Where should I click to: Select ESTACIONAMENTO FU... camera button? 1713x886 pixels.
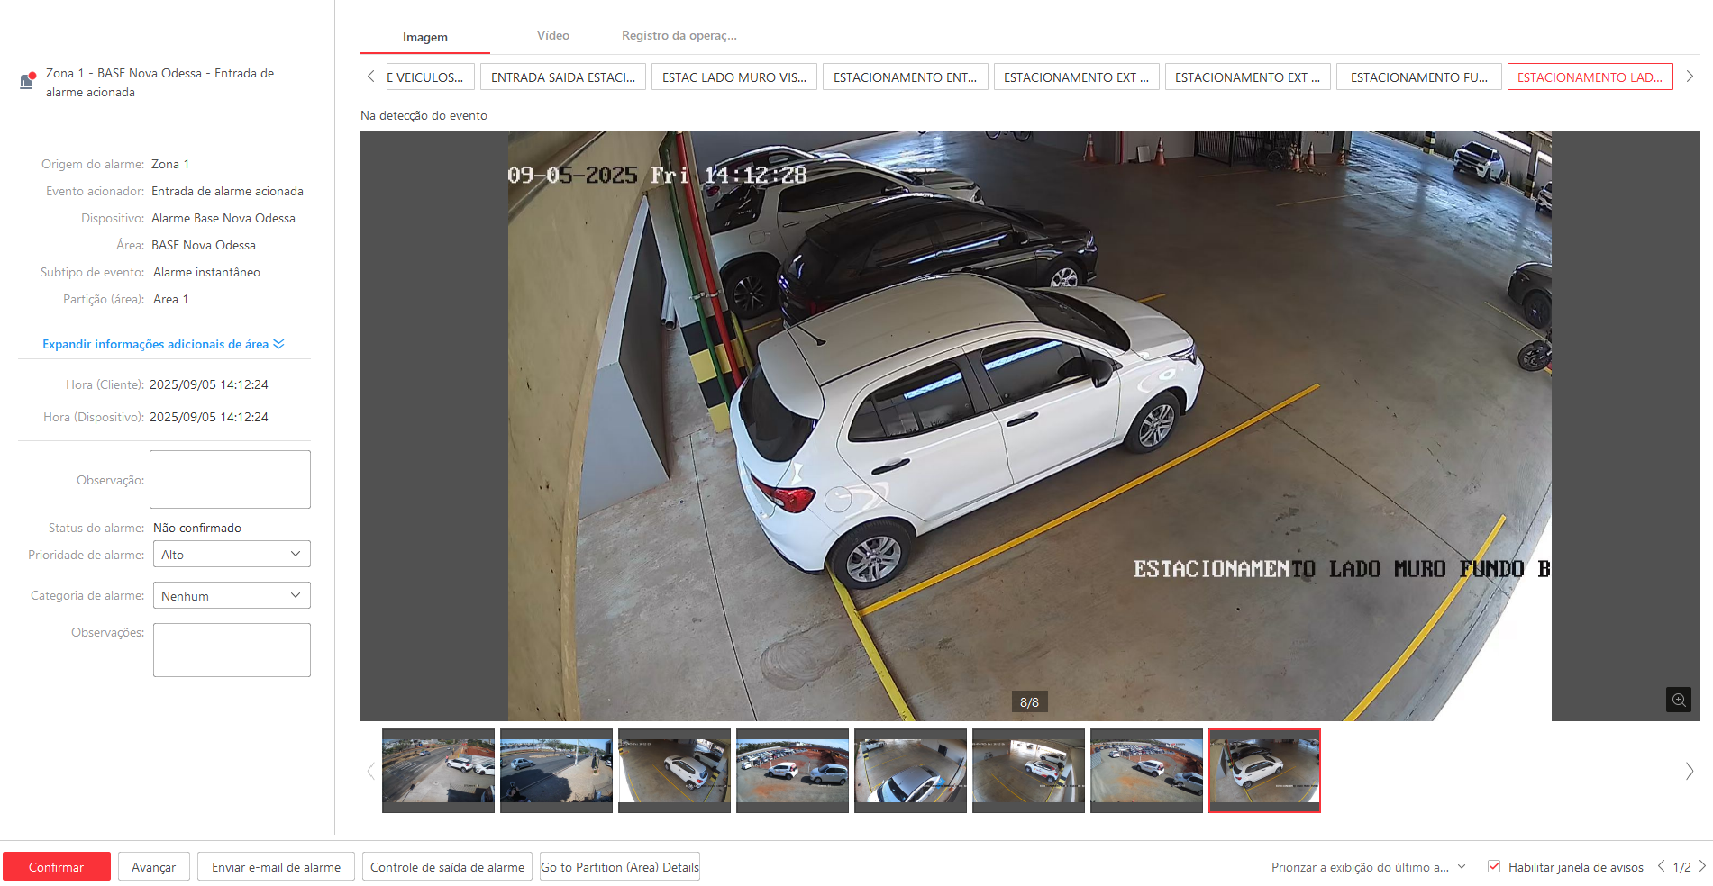click(x=1418, y=77)
